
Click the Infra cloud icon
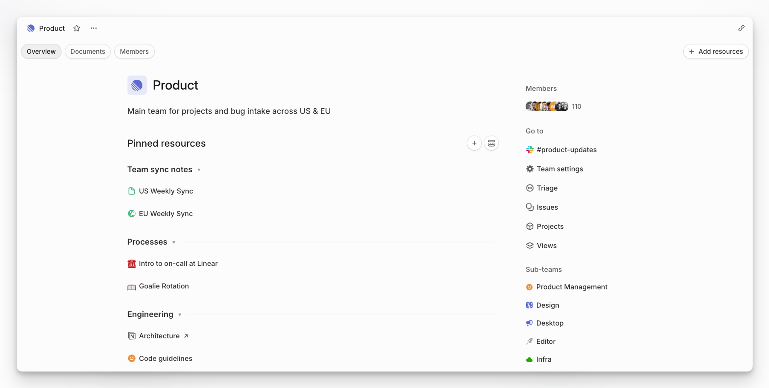coord(529,359)
